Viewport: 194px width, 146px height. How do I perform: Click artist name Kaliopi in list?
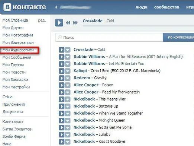tap(80, 71)
